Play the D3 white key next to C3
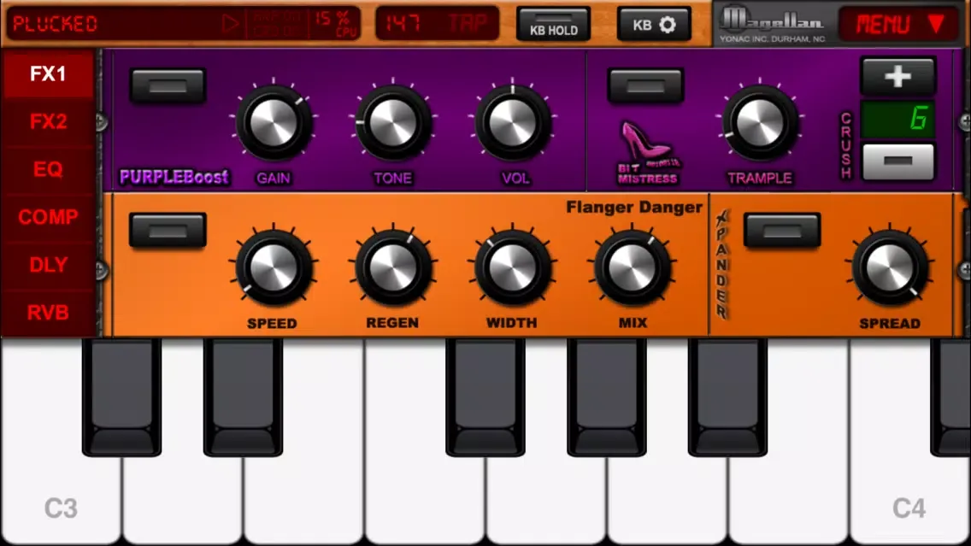Screen dimensions: 971x546 (x=182, y=496)
